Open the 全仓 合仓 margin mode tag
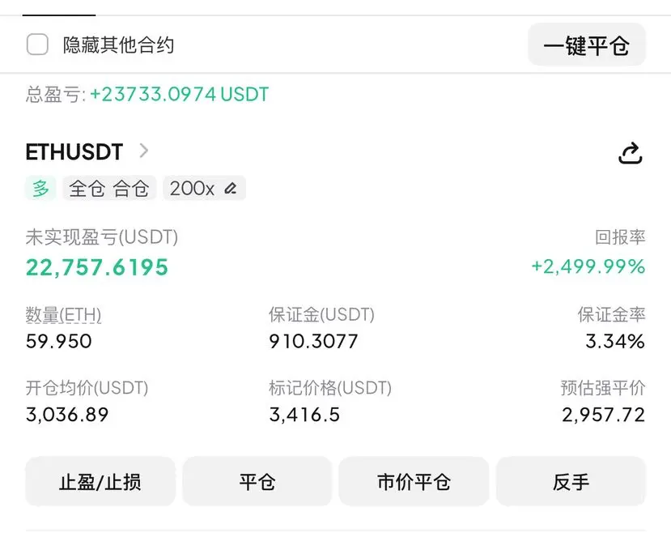 (x=109, y=188)
